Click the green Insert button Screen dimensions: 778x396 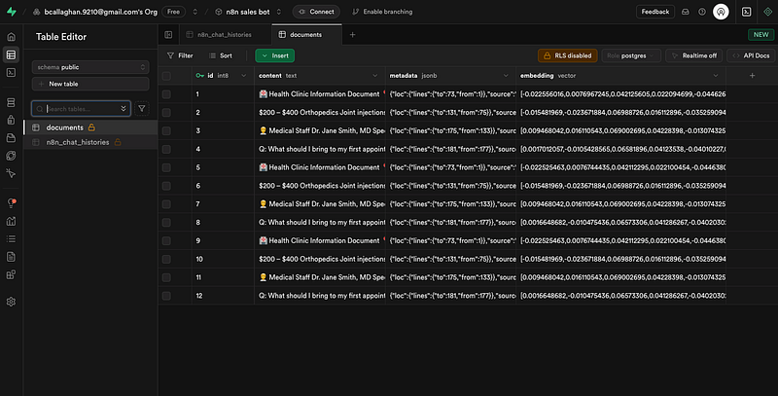coord(275,55)
